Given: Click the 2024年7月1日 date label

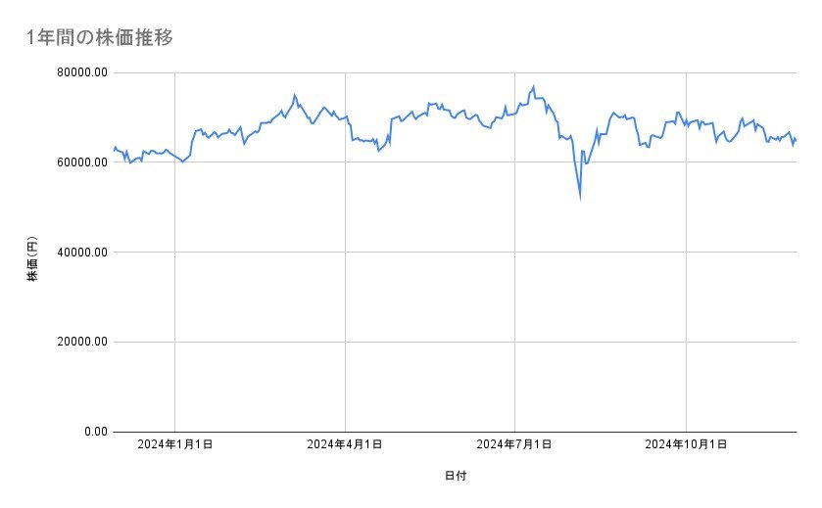Looking at the screenshot, I should (514, 444).
